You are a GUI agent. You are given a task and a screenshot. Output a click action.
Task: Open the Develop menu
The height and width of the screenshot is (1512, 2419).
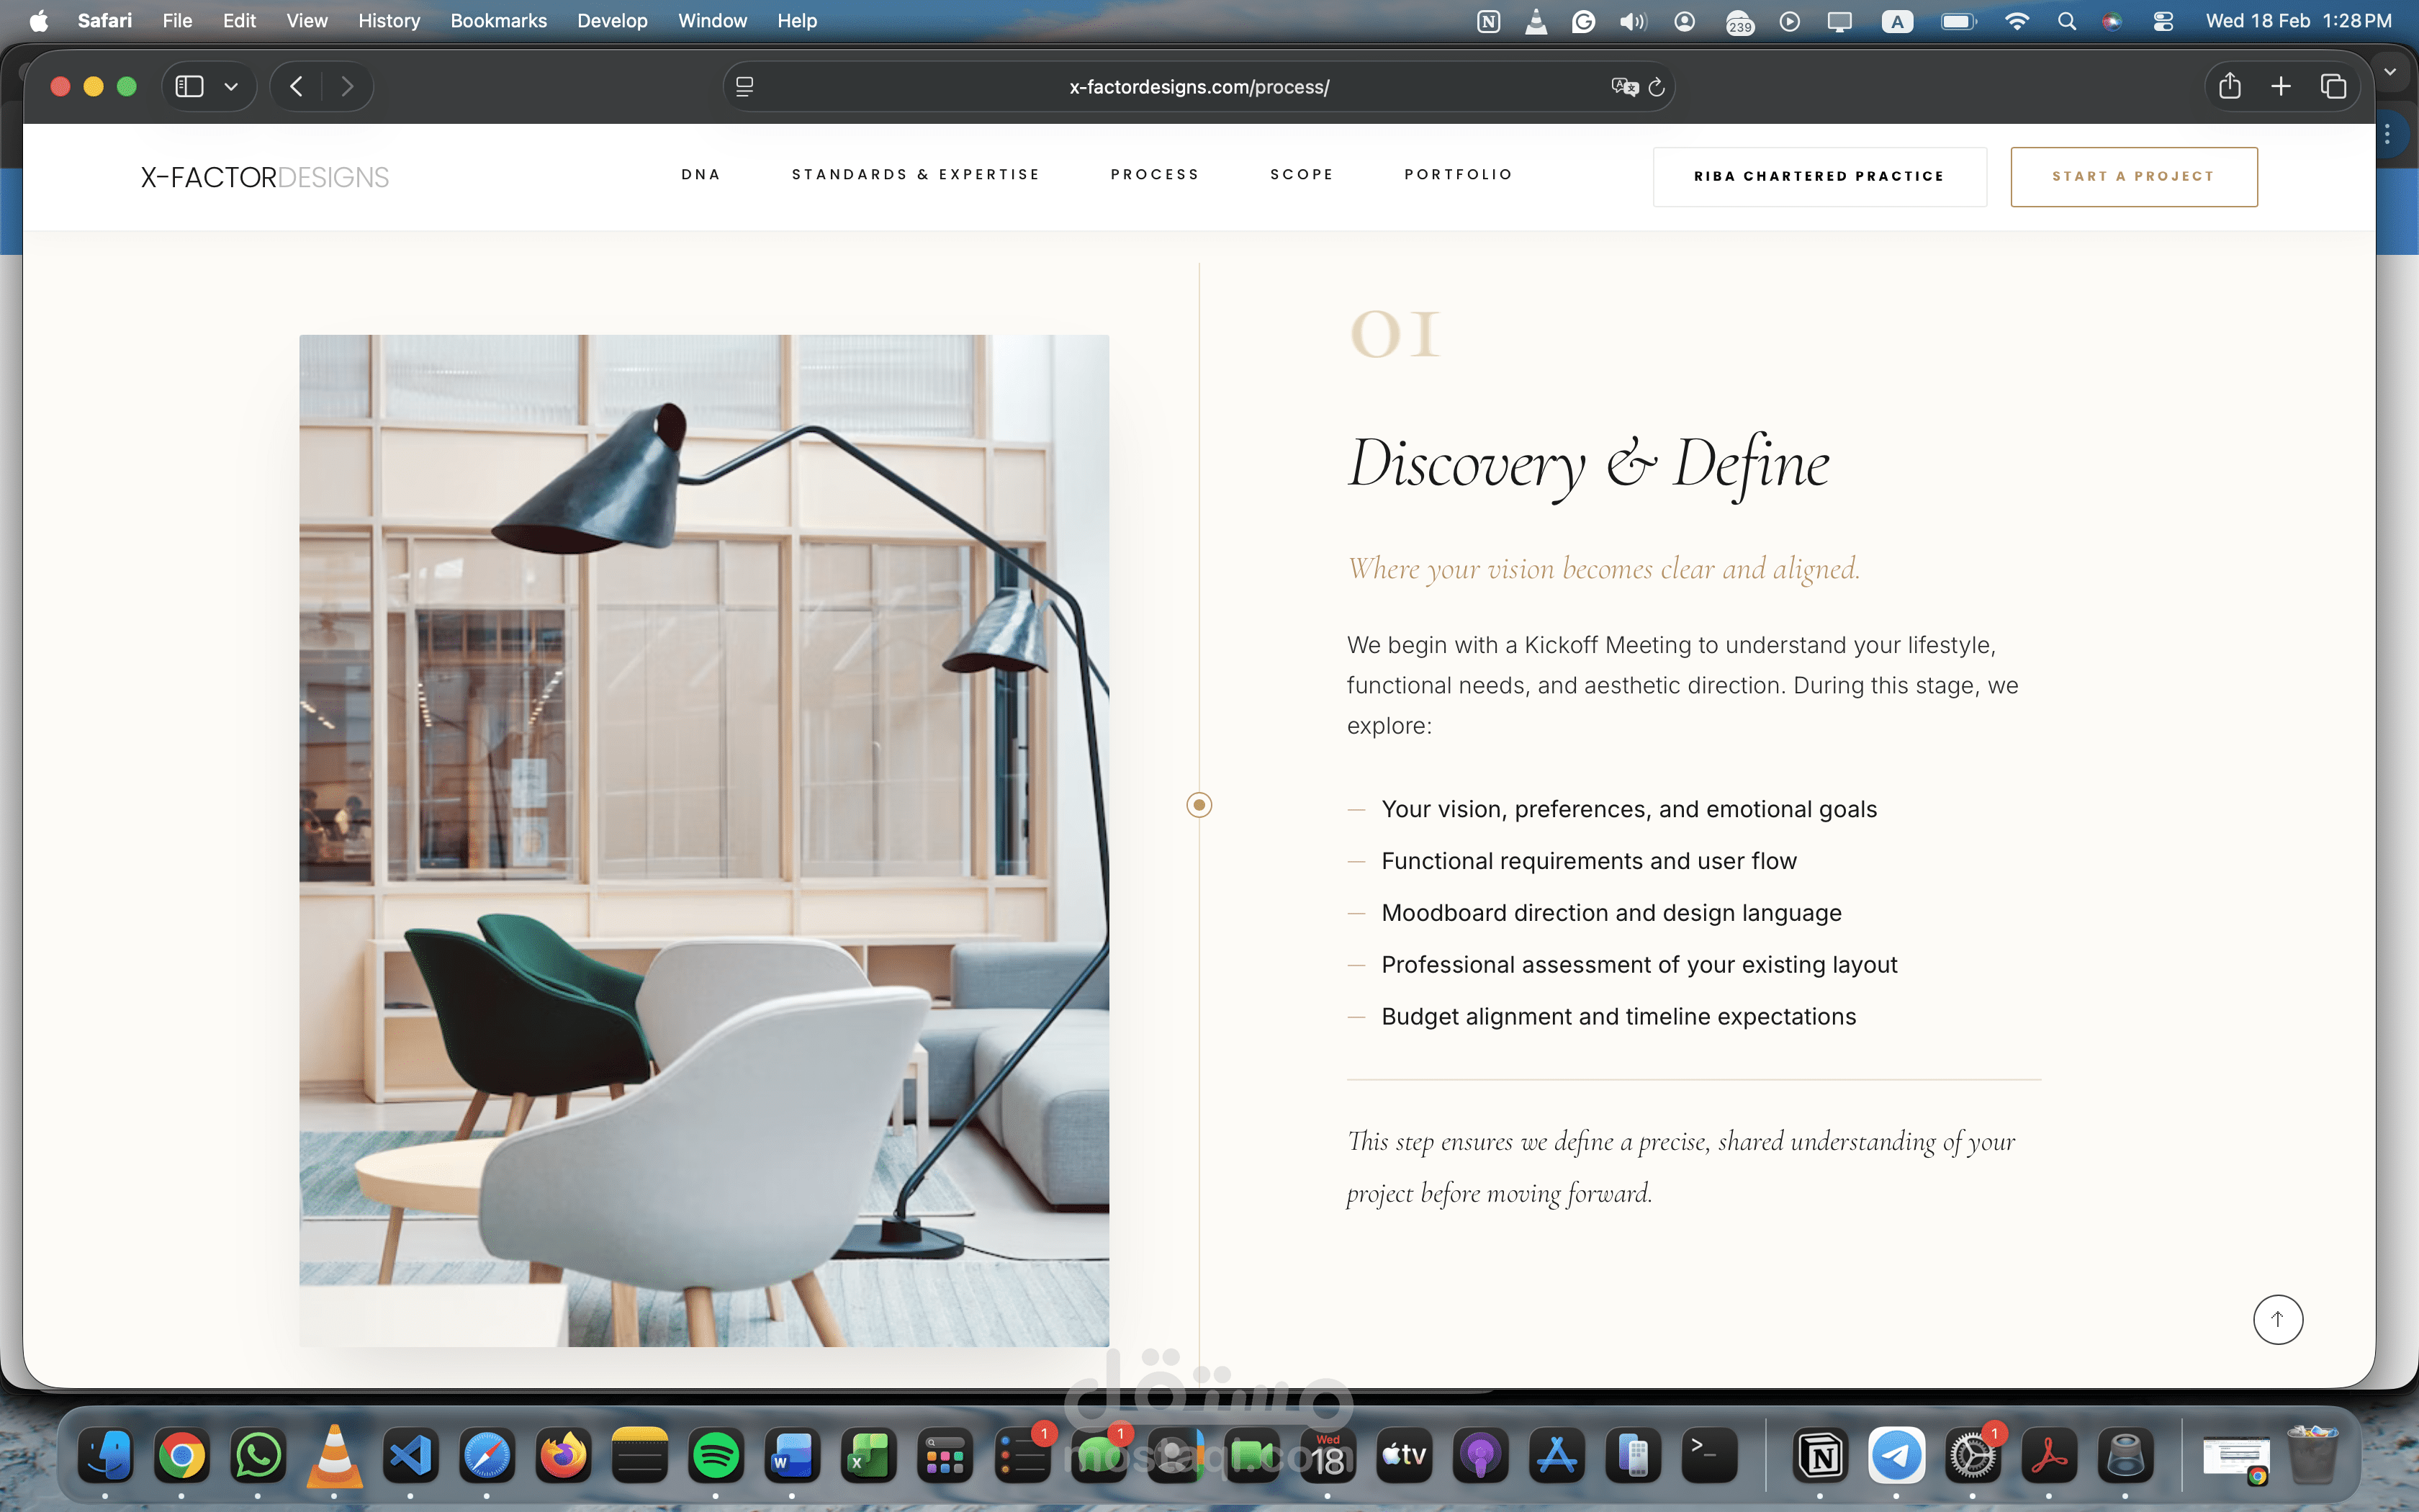[x=612, y=21]
